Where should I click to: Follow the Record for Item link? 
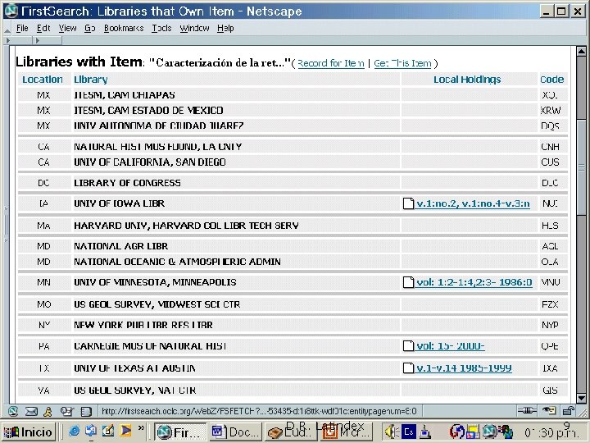click(x=331, y=63)
